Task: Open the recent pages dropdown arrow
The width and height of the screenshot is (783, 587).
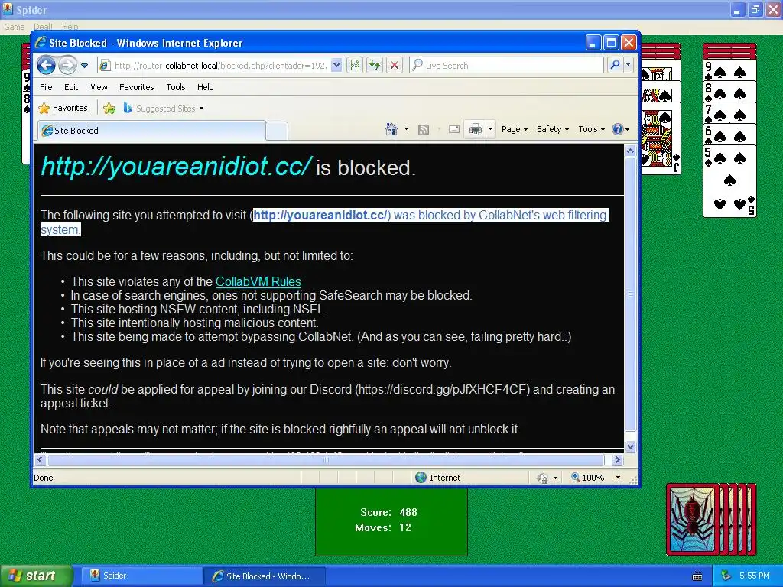Action: 84,66
